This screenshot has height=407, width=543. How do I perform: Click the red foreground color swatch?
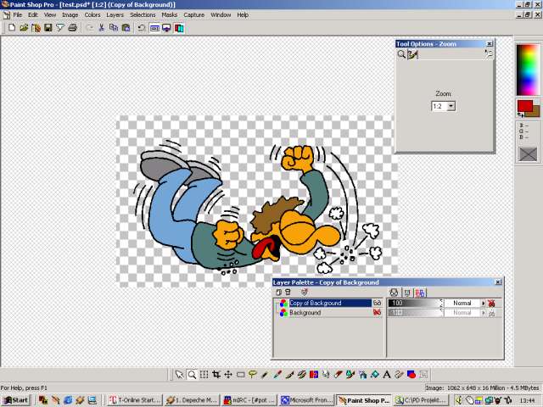click(x=524, y=105)
